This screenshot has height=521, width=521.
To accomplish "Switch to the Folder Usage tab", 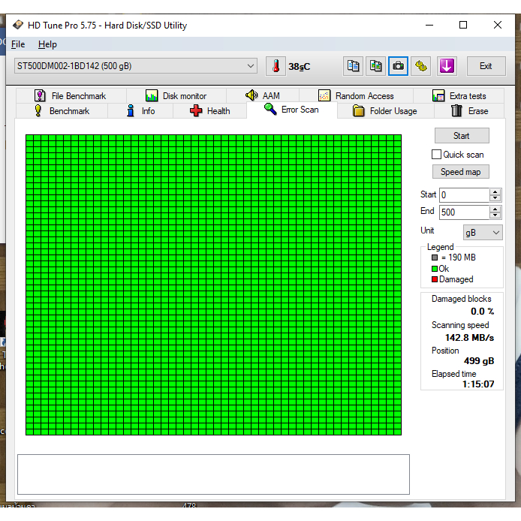I will click(384, 111).
